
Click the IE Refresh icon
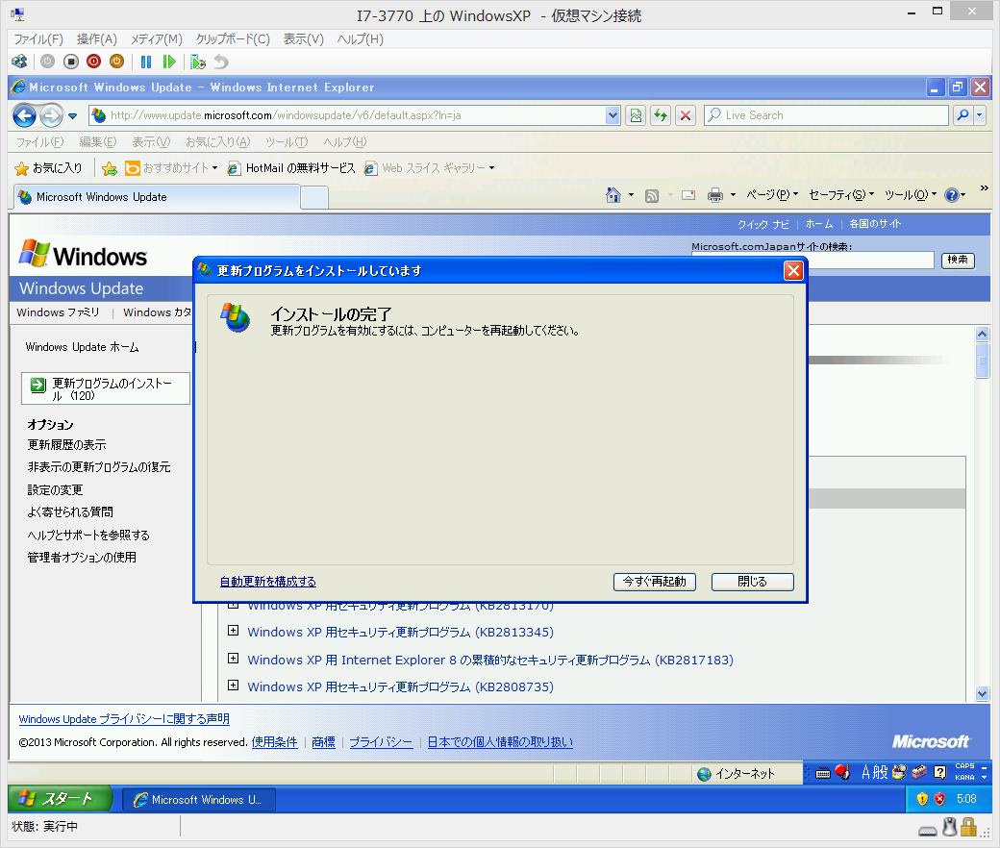(x=661, y=115)
